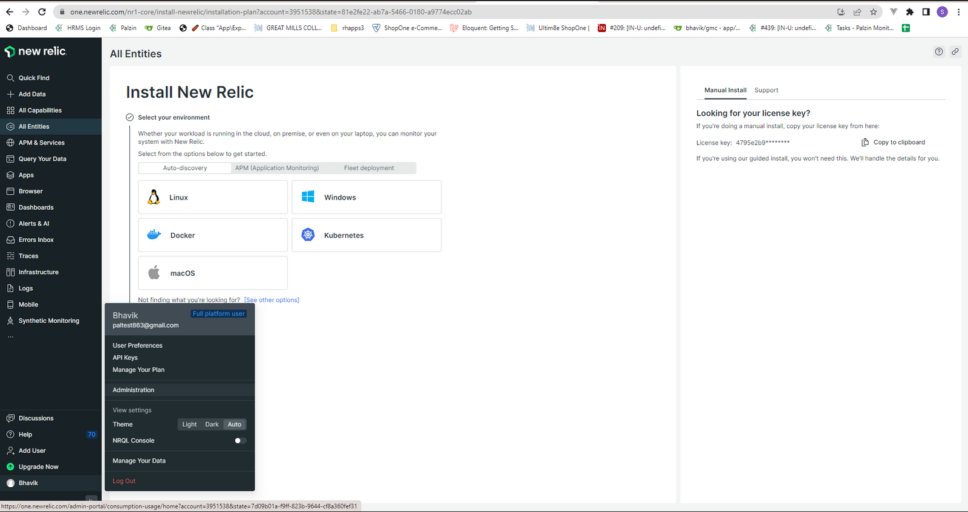Viewport: 968px width, 512px height.
Task: Open Infrastructure section
Action: [38, 273]
